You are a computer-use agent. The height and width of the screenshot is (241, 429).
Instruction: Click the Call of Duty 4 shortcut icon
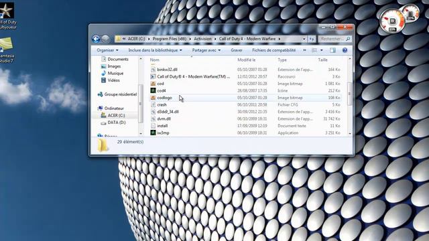click(154, 77)
